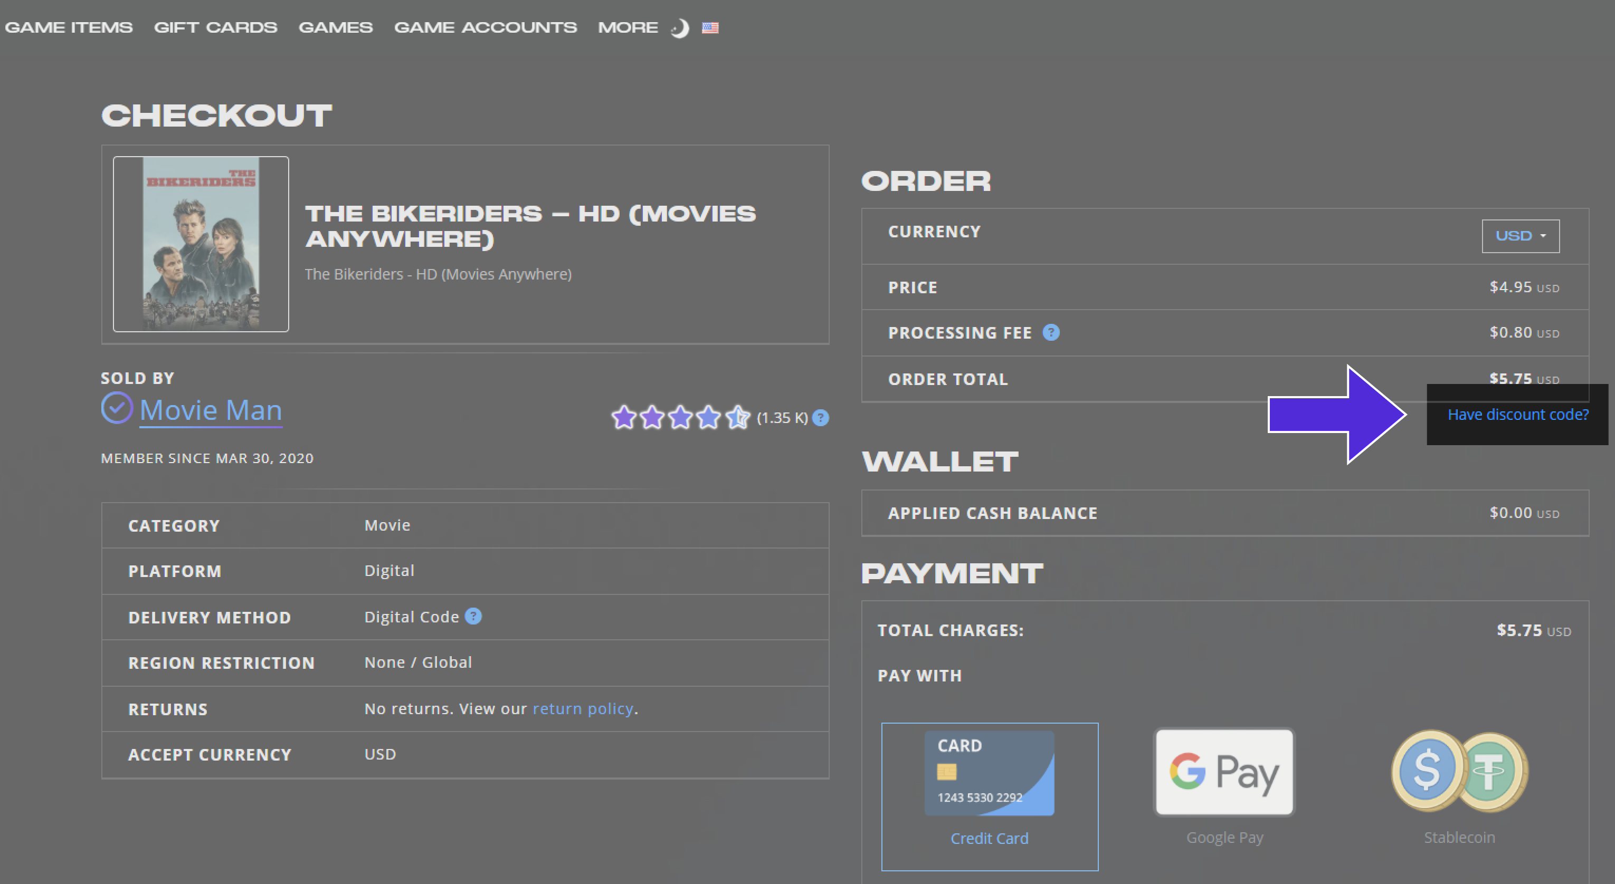The image size is (1615, 884).
Task: Click the seller star rating
Action: click(x=680, y=417)
